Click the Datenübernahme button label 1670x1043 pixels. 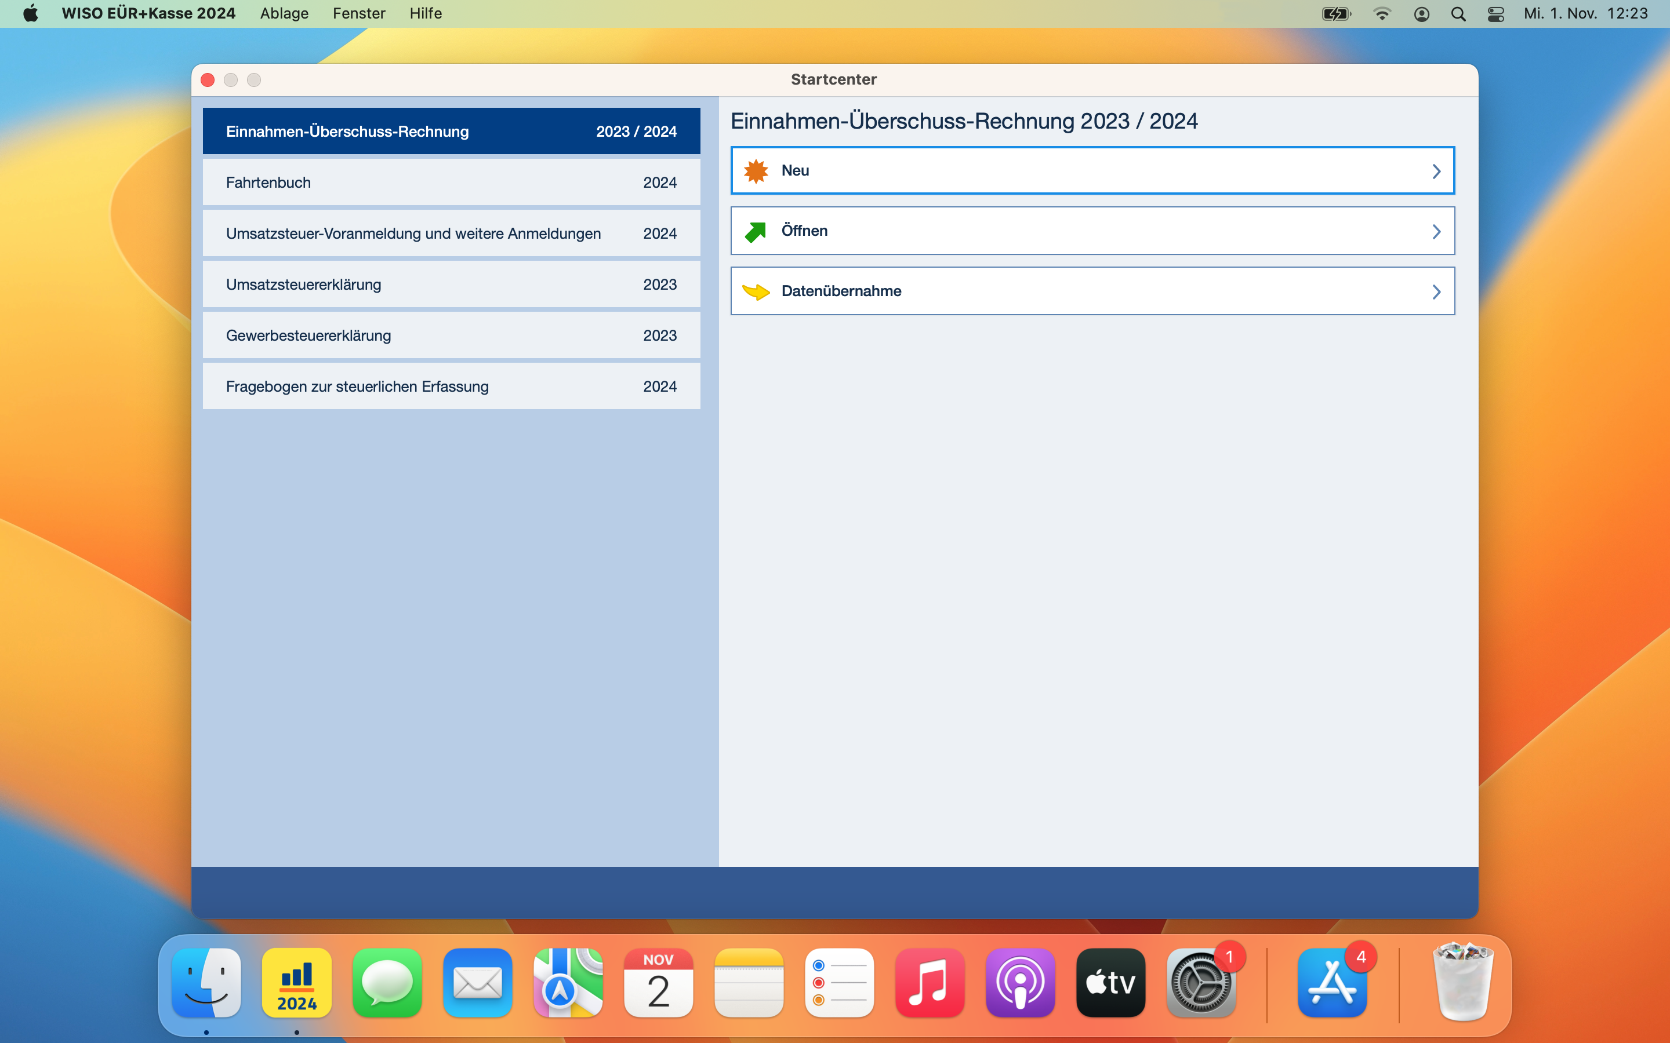(x=841, y=291)
